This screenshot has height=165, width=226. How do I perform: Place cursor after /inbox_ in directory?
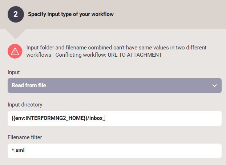105,118
